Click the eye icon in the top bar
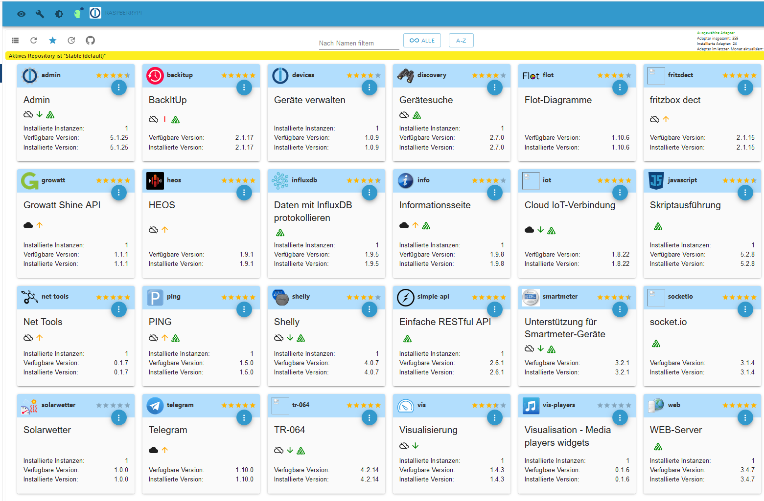The width and height of the screenshot is (764, 501). click(22, 14)
